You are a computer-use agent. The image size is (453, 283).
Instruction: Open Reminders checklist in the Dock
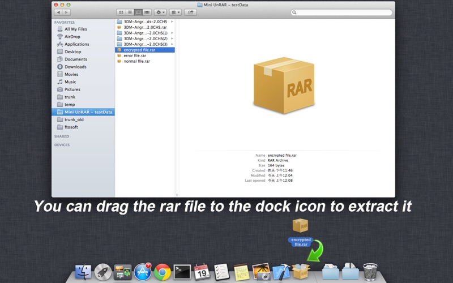click(221, 272)
